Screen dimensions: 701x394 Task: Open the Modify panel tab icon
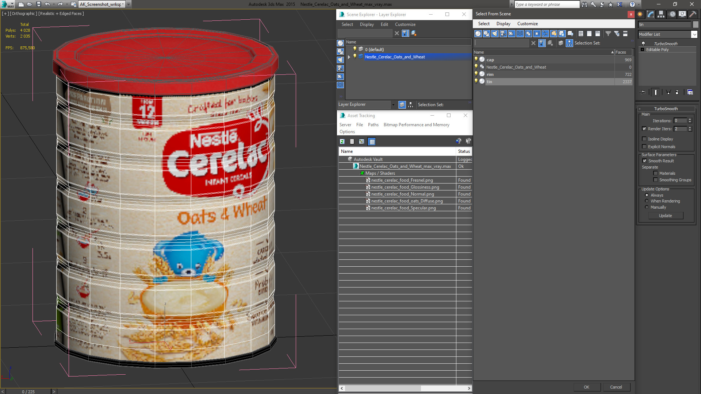[651, 14]
